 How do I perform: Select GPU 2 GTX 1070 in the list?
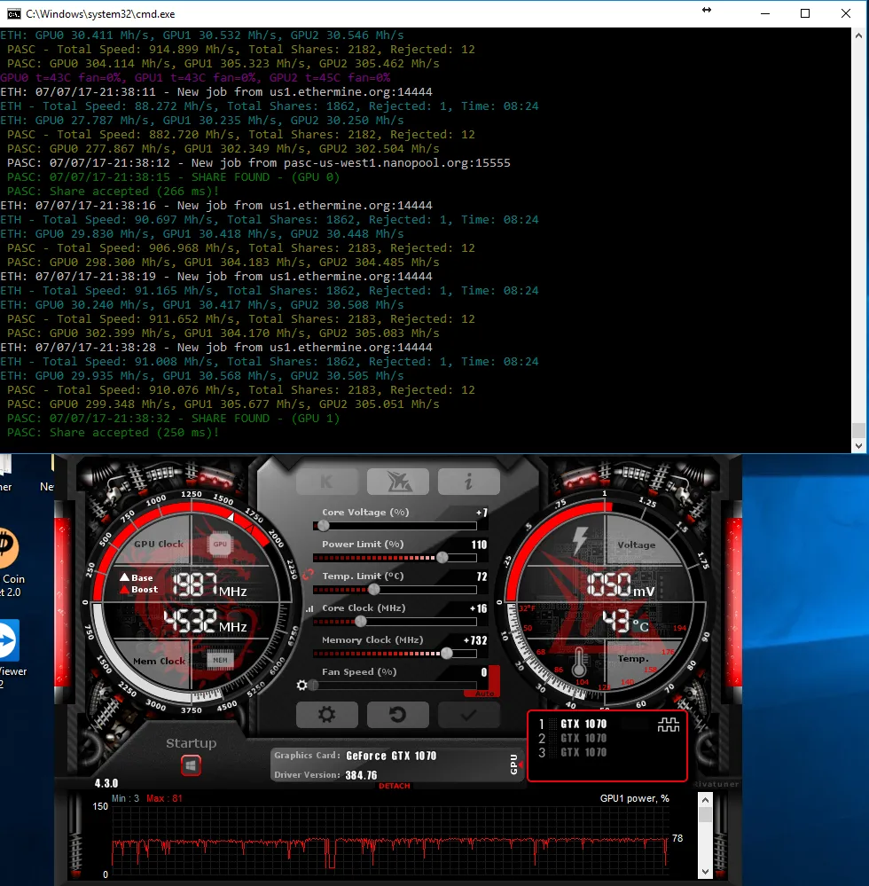583,739
